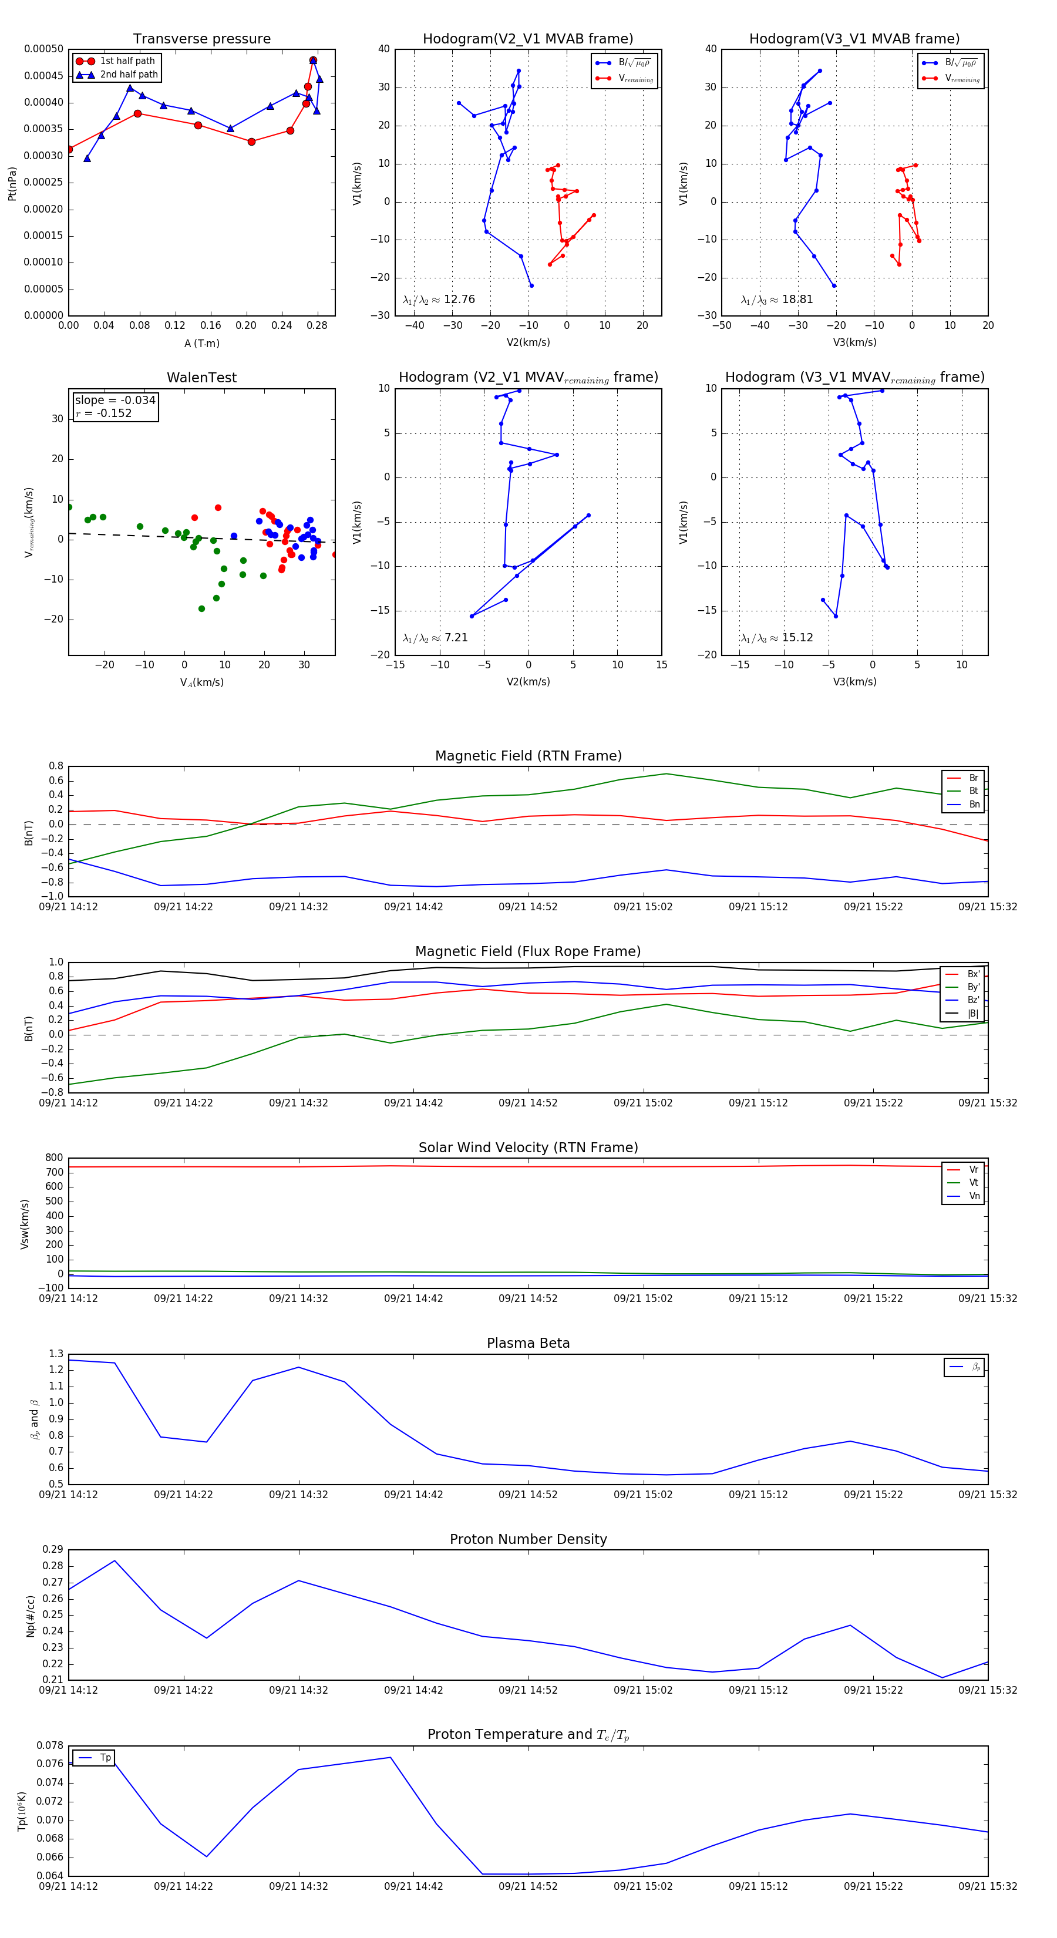Image resolution: width=1057 pixels, height=1938 pixels.
Task: Click the "Proton Temperature and Te/Tp" title
Action: (x=528, y=1734)
